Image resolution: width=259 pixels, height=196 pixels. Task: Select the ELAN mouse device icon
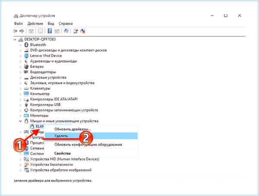tap(32, 126)
